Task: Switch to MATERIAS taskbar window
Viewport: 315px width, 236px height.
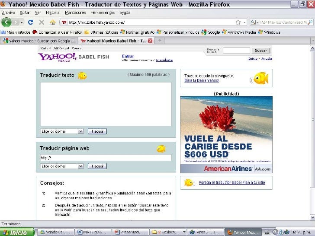Action: (93, 232)
